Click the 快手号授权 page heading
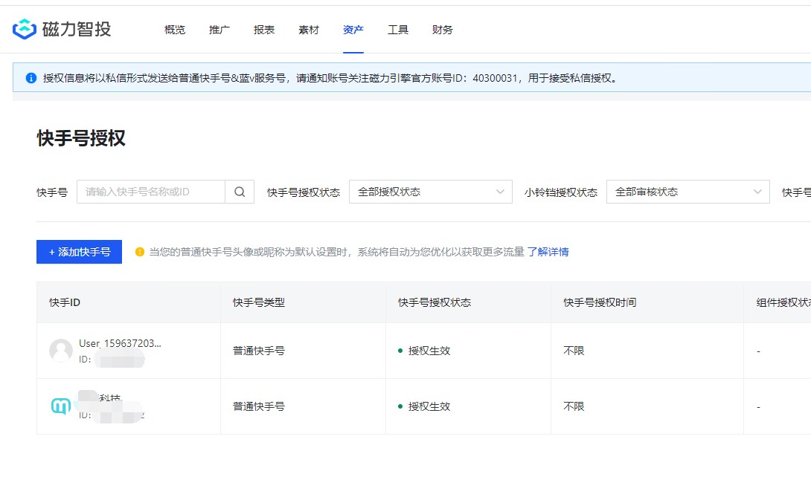The height and width of the screenshot is (494, 811). coord(81,138)
